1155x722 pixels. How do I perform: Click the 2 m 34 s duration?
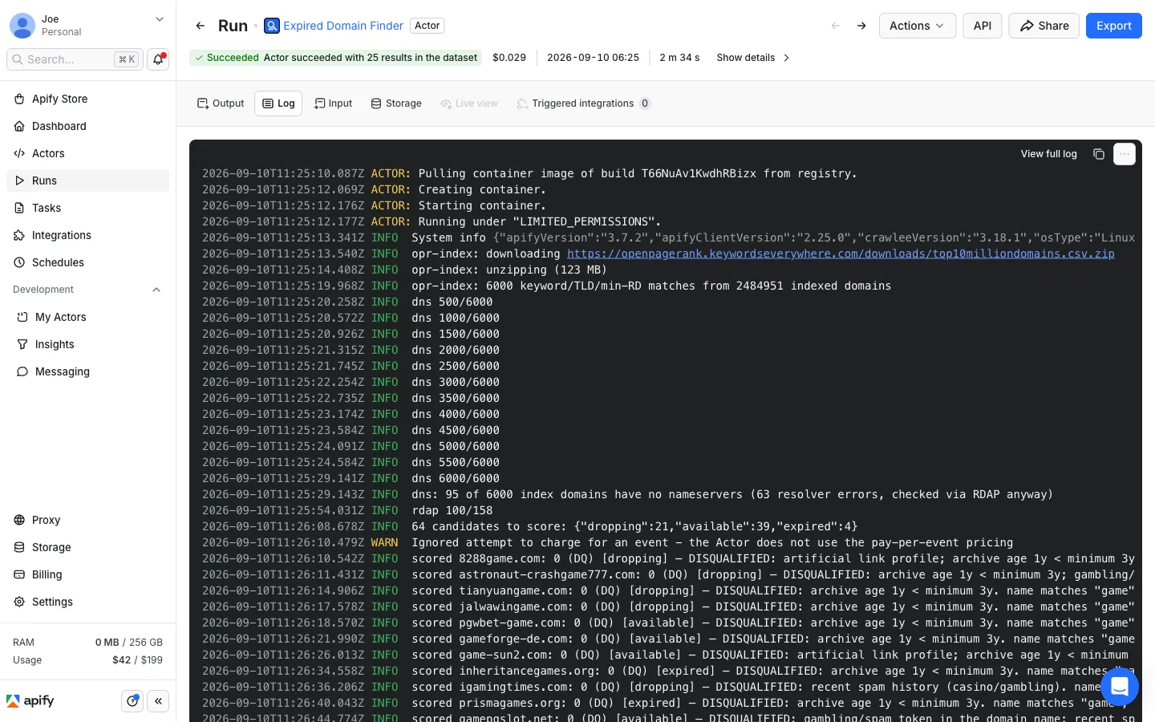pyautogui.click(x=679, y=58)
